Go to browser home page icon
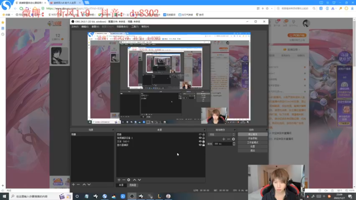 pyautogui.click(x=35, y=8)
